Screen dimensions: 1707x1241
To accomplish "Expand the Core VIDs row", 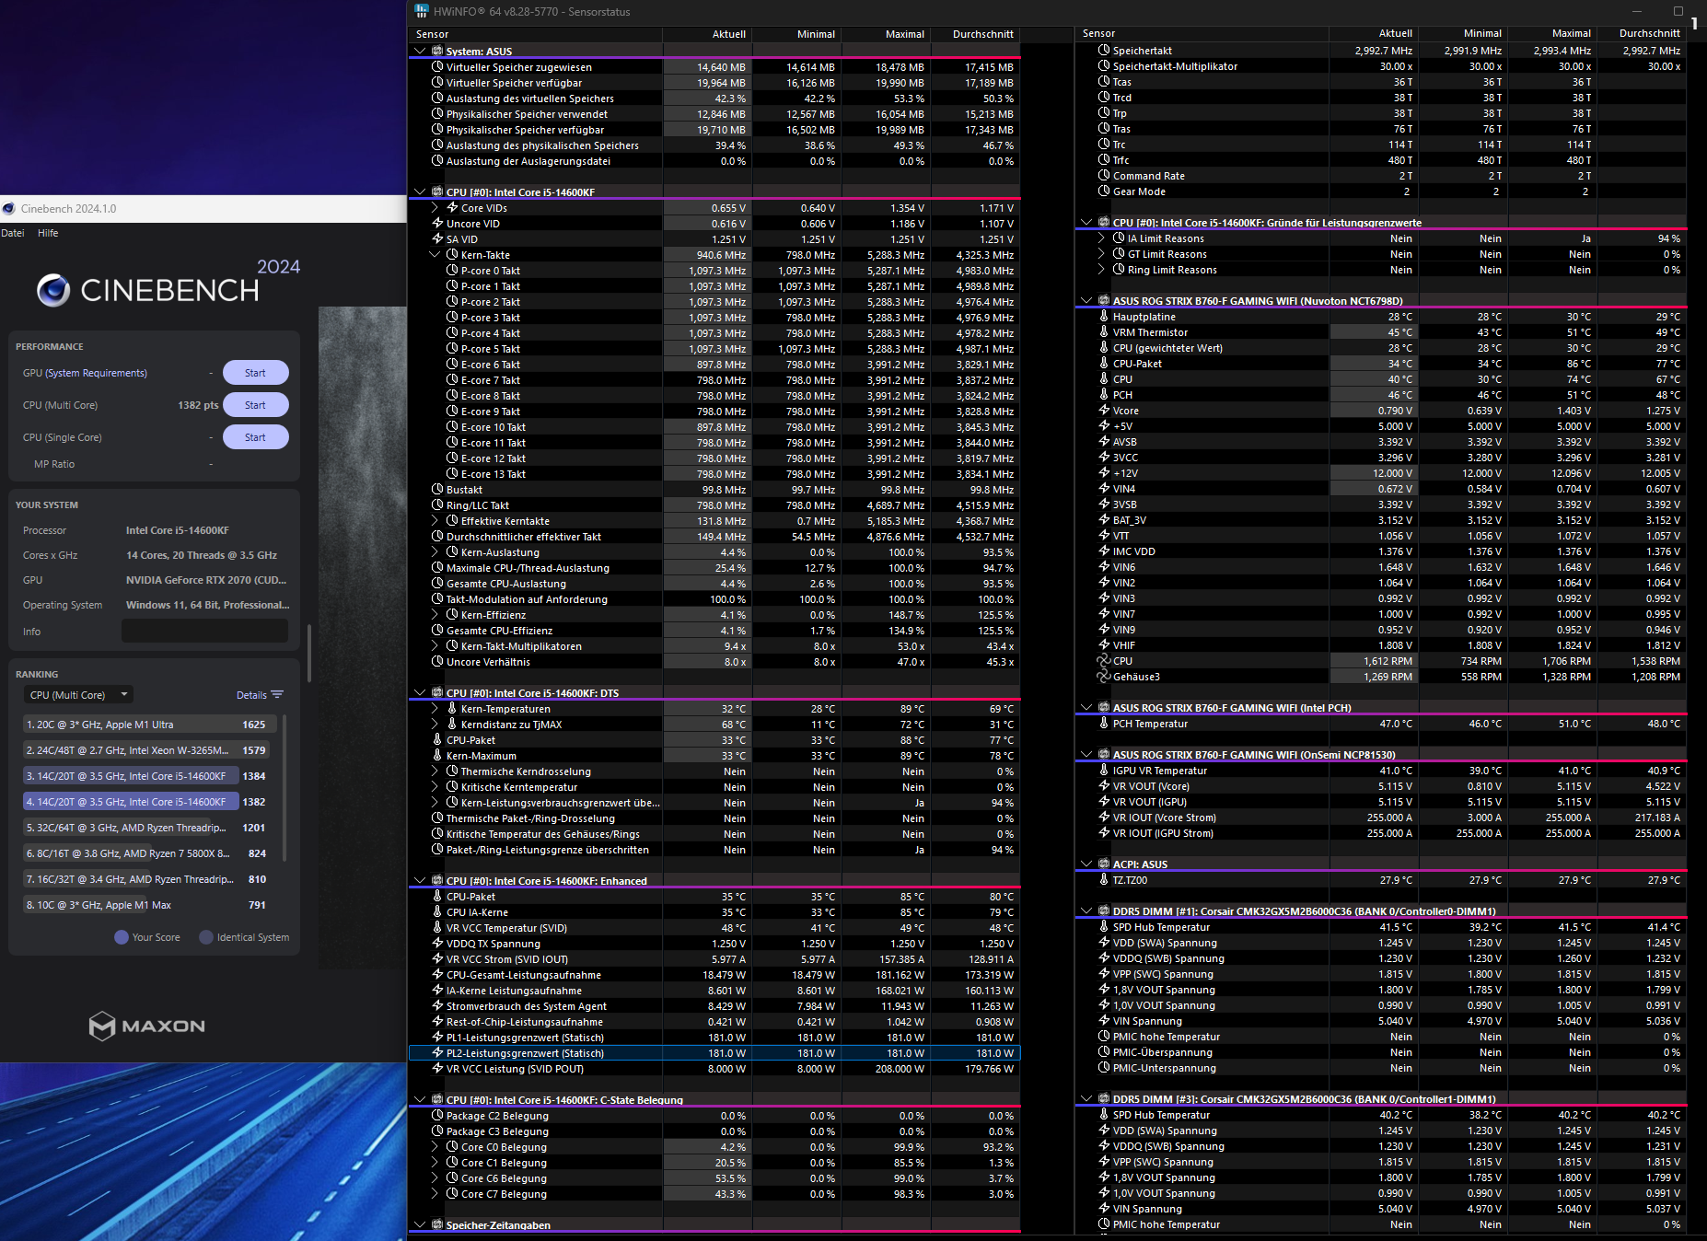I will (435, 208).
